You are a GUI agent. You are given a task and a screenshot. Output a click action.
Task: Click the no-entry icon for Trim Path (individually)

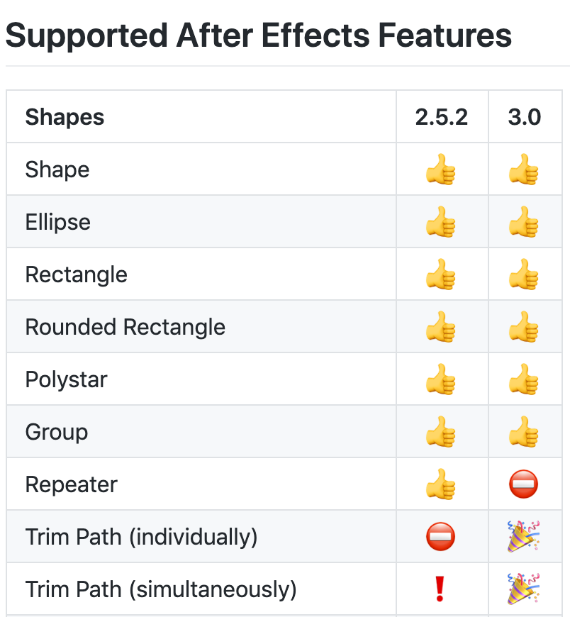click(440, 537)
